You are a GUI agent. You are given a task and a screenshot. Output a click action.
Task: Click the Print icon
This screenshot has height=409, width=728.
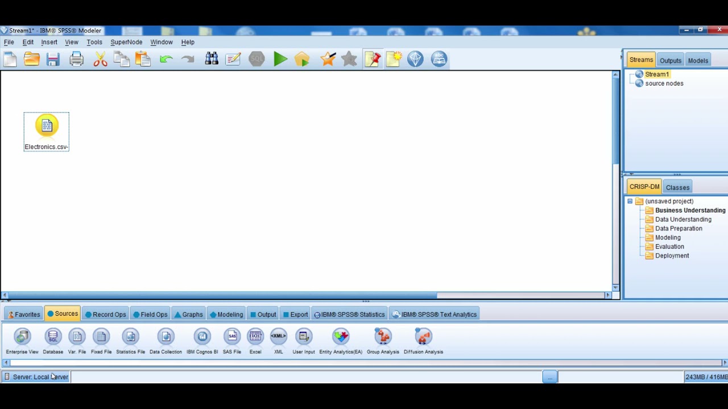click(x=76, y=59)
